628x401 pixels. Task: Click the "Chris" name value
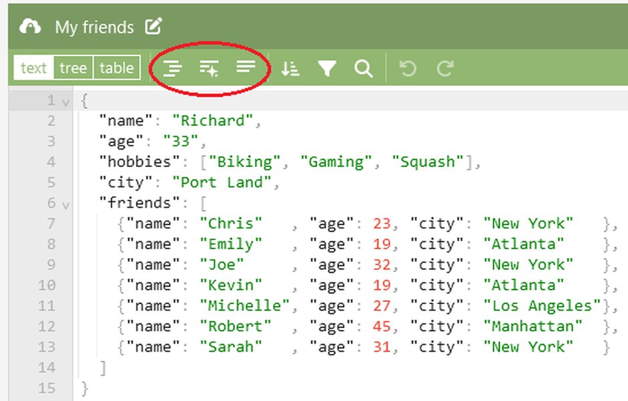click(x=231, y=223)
